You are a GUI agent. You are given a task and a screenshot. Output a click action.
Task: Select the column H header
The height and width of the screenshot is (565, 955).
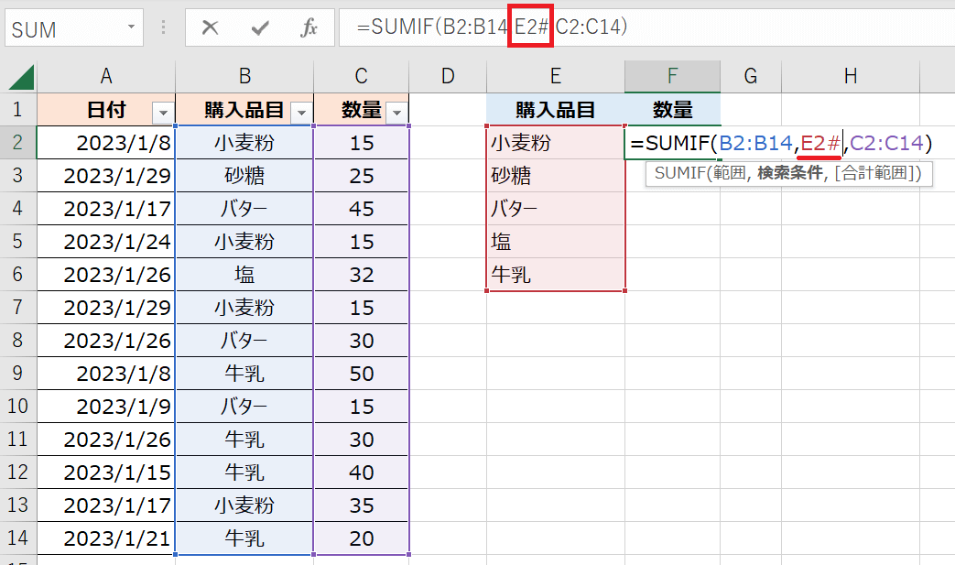click(850, 77)
